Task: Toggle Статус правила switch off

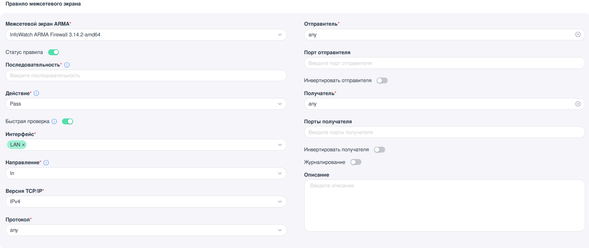Action: 53,52
